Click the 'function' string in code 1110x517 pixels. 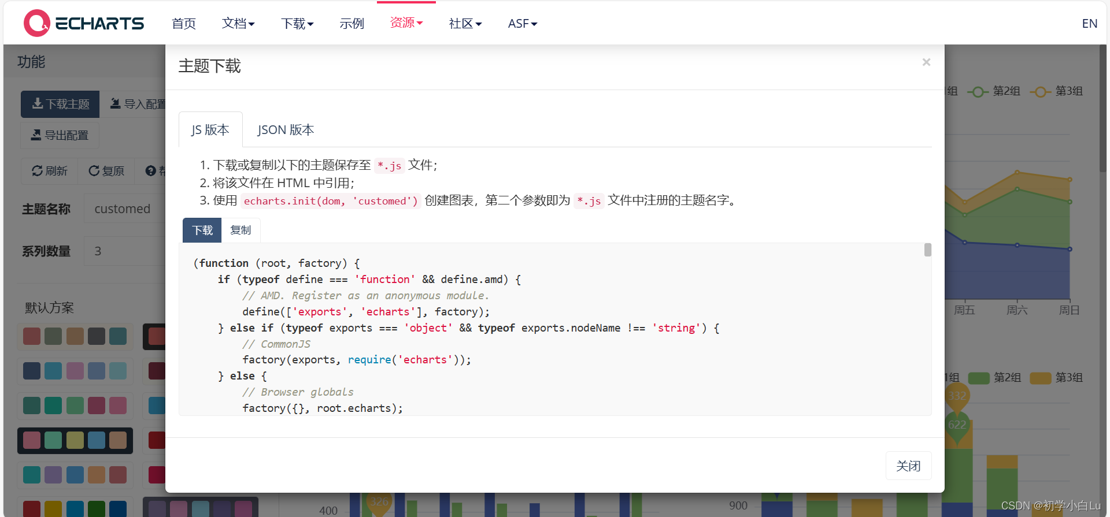384,279
